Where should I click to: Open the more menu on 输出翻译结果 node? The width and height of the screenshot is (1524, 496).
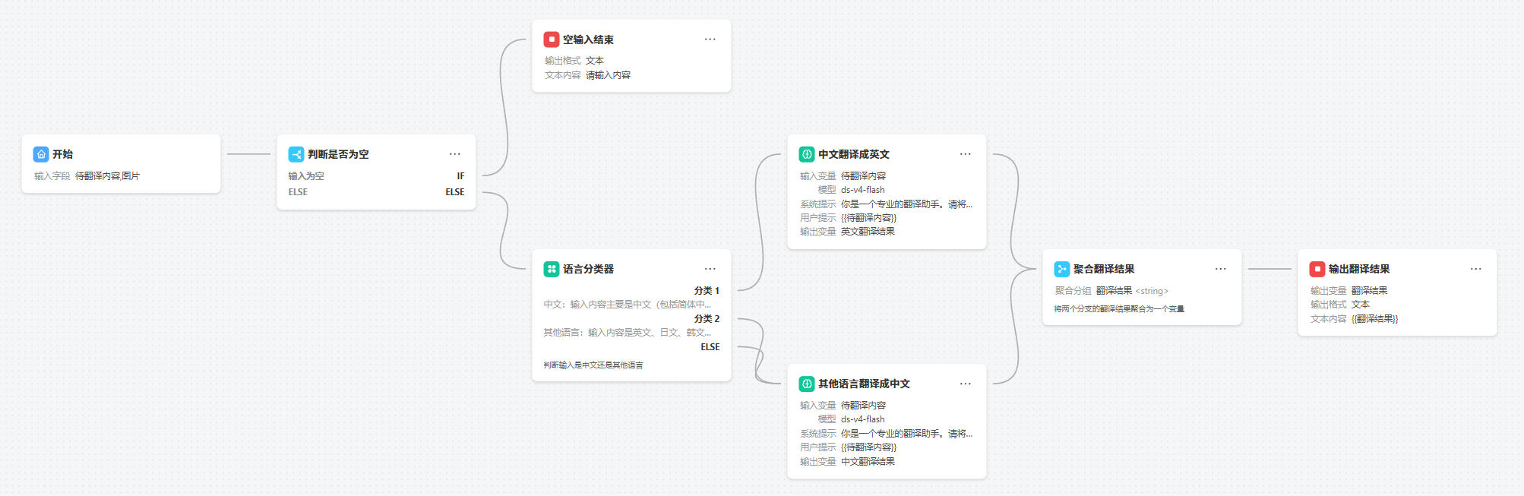point(1475,269)
